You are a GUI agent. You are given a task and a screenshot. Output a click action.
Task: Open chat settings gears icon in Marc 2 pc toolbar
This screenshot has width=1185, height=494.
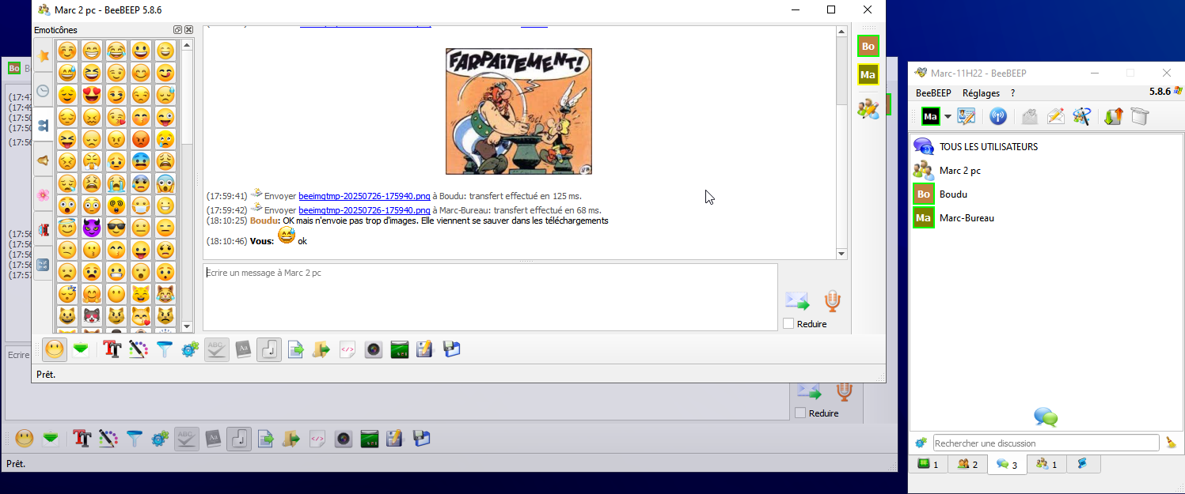tap(190, 349)
